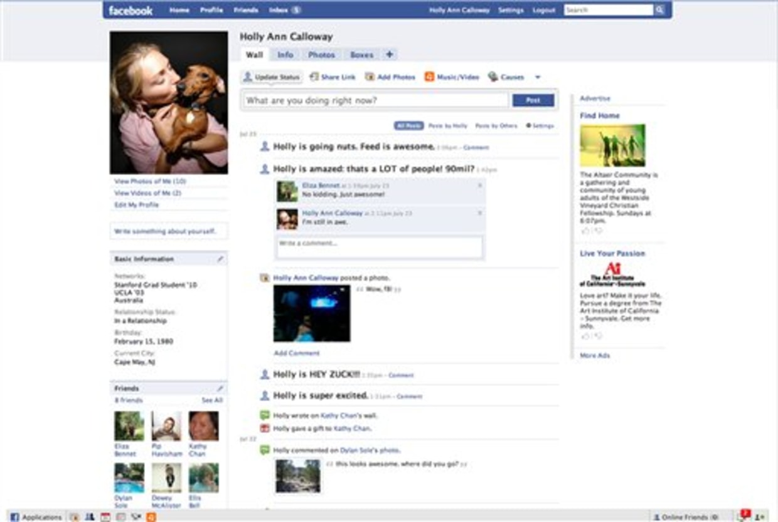This screenshot has width=778, height=522.
Task: Switch to the Info tab
Action: point(285,55)
